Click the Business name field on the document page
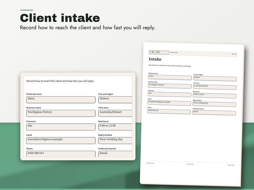Viewport: 254px width, 190px height. 170,86
